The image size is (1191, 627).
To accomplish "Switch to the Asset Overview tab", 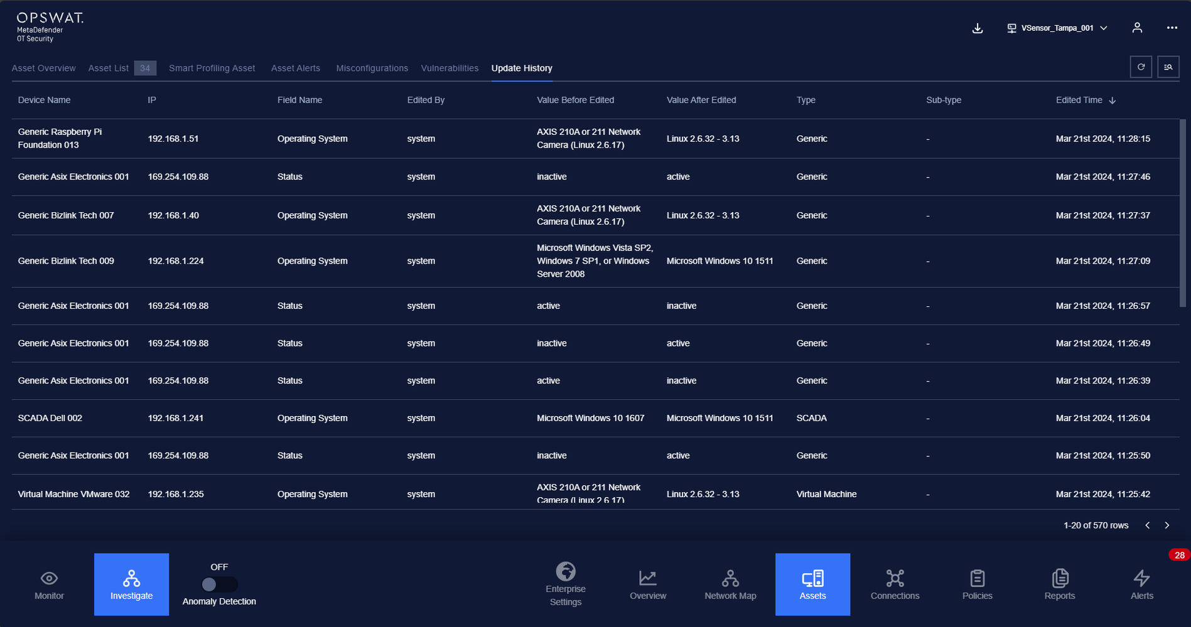I will pyautogui.click(x=43, y=68).
